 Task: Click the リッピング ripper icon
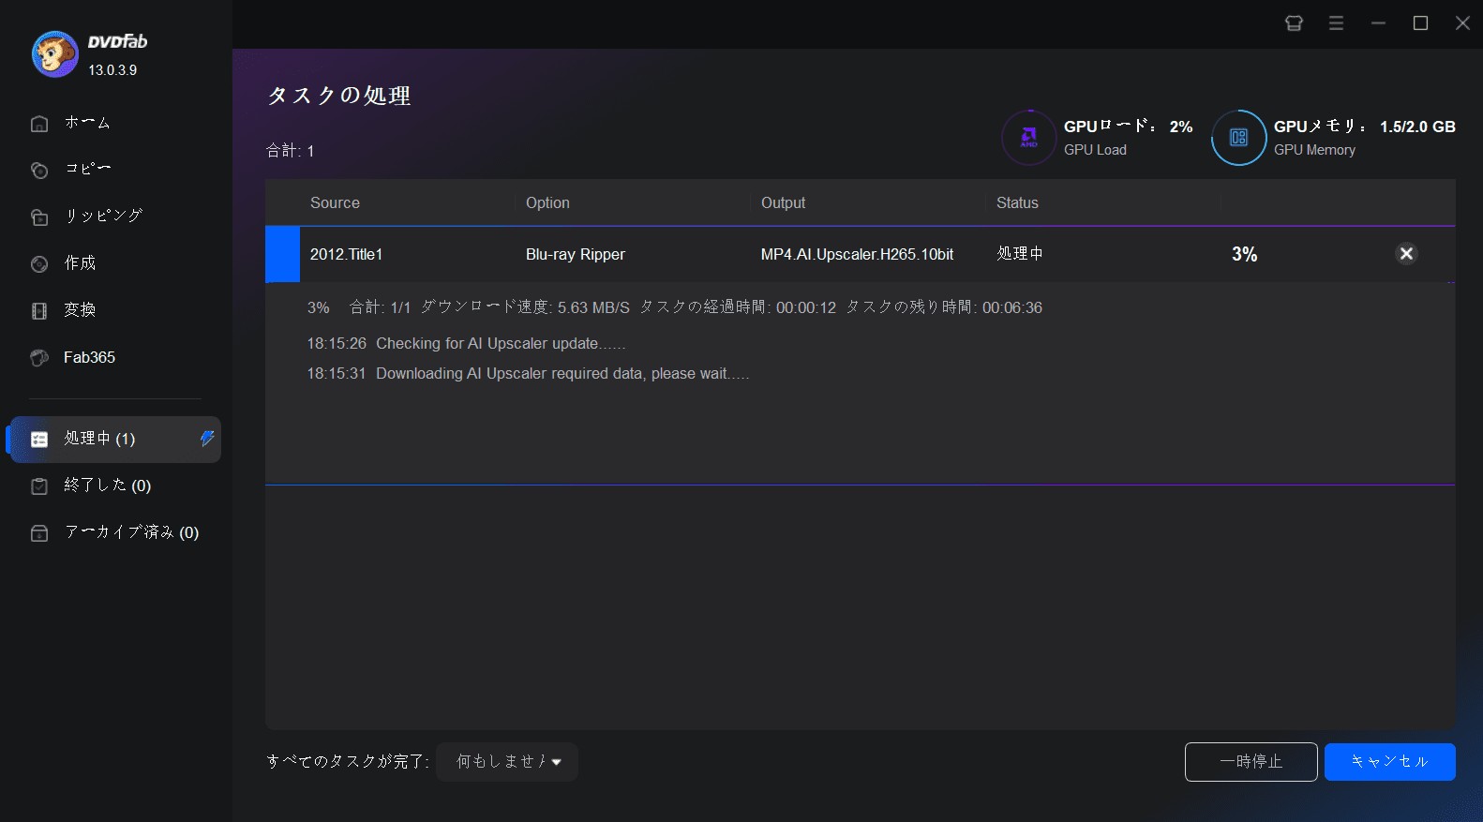click(39, 217)
